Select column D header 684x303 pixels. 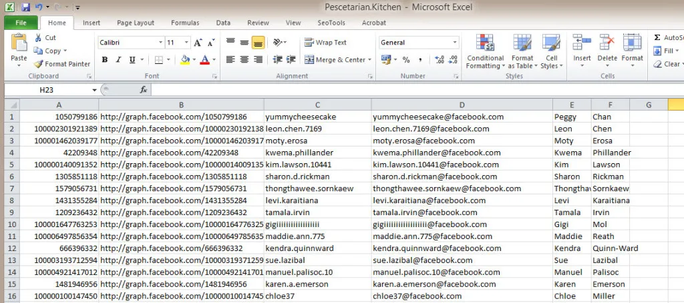point(462,105)
